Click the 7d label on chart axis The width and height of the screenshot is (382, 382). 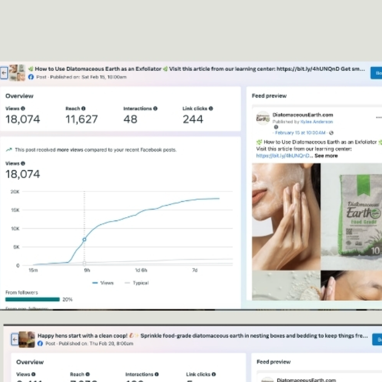(x=195, y=270)
